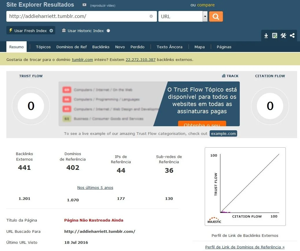Click the Backlinks Externos value 441
300x251 pixels.
[24, 168]
